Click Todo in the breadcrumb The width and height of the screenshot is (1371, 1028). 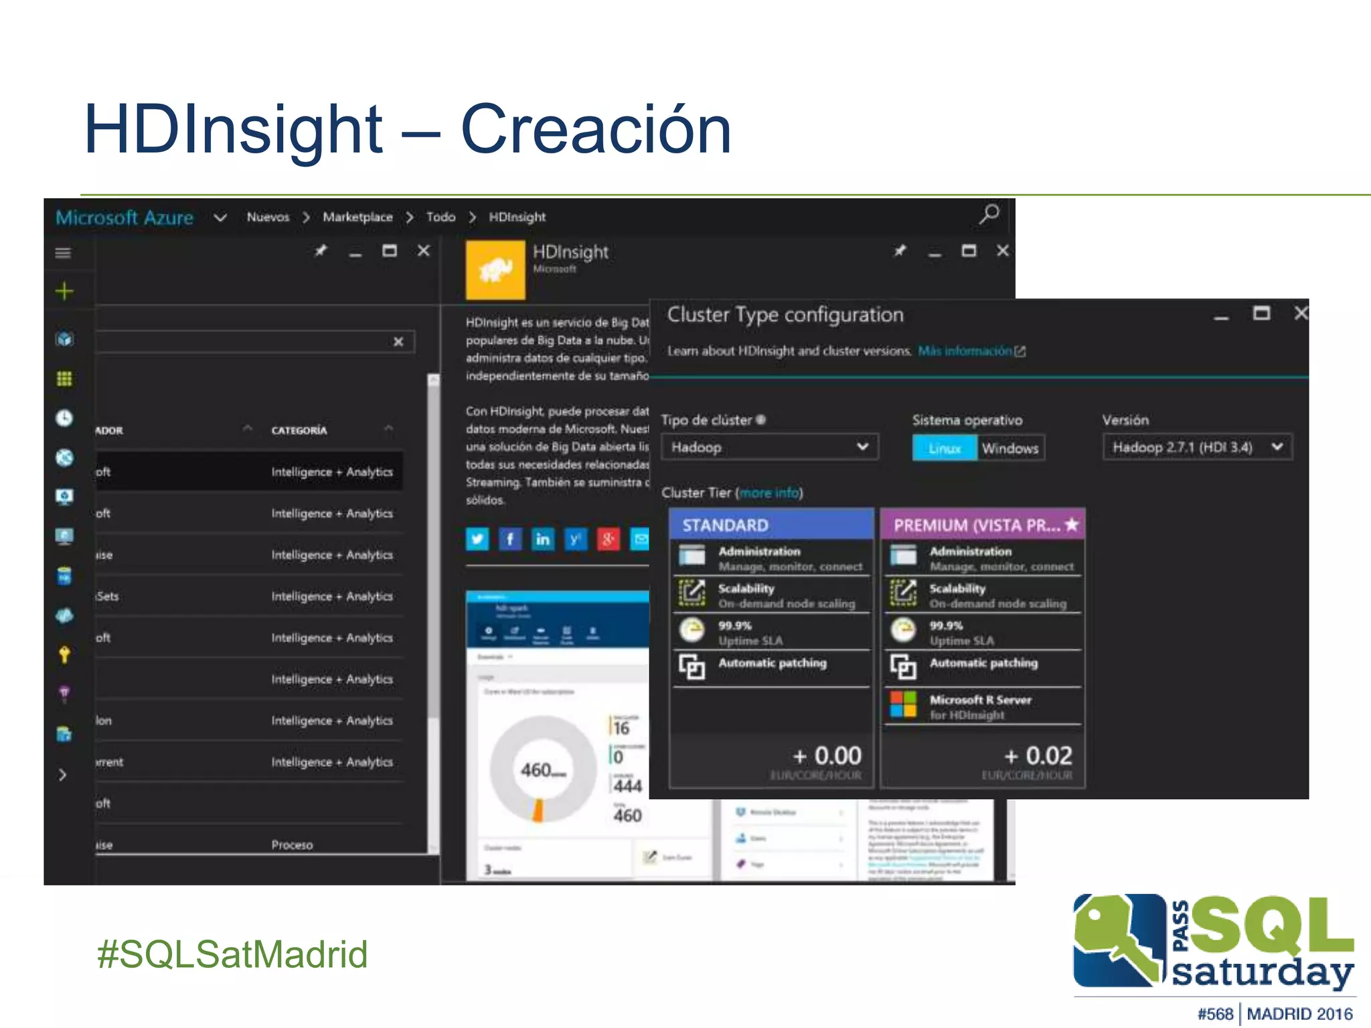[440, 217]
